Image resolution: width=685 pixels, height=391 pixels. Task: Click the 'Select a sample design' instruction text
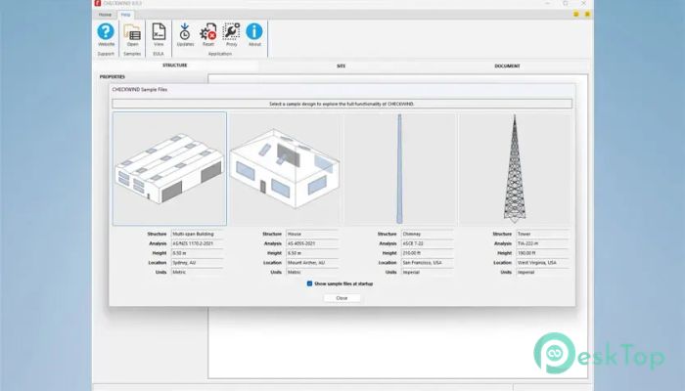click(342, 104)
